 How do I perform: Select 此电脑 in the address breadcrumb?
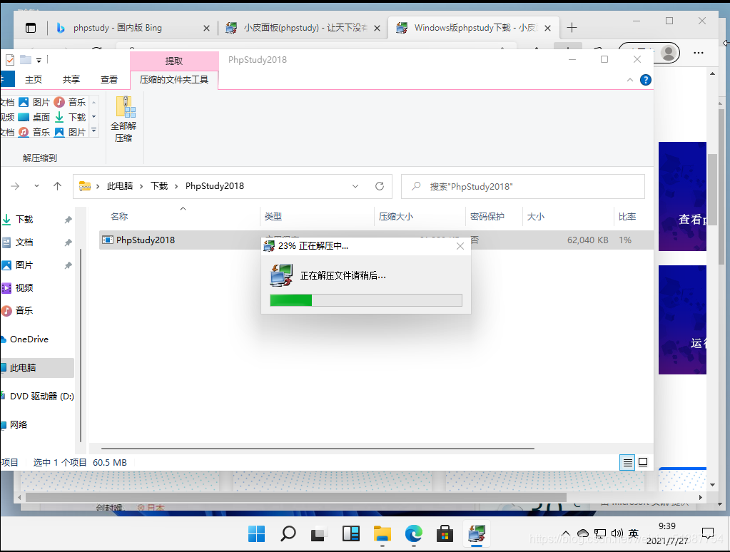[x=120, y=186]
